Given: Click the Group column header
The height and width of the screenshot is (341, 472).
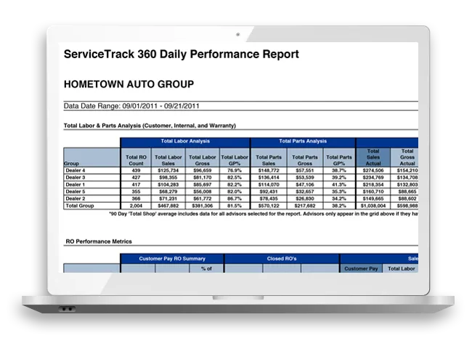Looking at the screenshot, I should [91, 157].
